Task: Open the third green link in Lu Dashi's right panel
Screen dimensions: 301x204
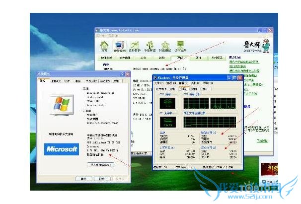Action: tap(244, 71)
